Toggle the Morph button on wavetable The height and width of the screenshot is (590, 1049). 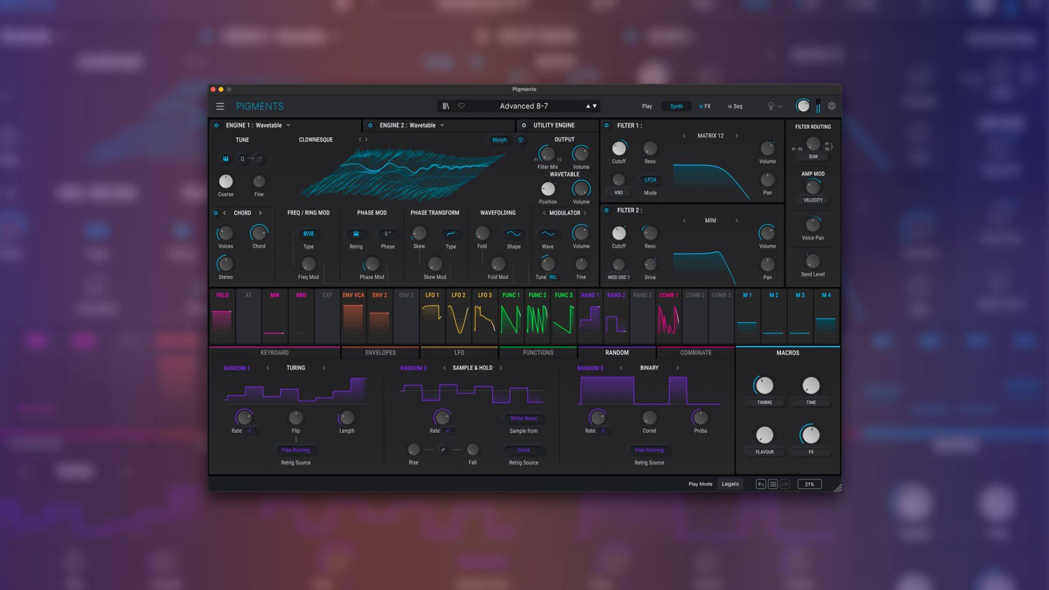499,140
